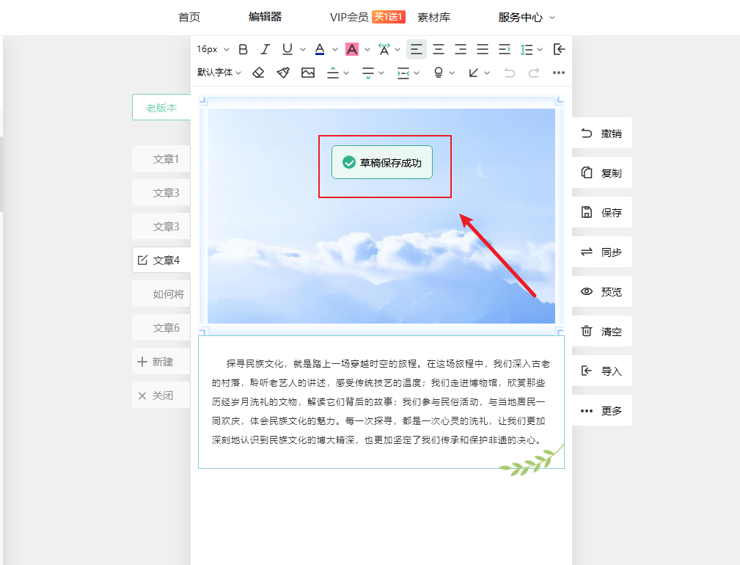Image resolution: width=740 pixels, height=565 pixels.
Task: Justify text on both sides
Action: (x=483, y=49)
